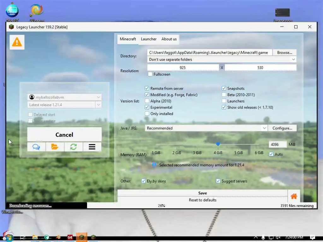Open the Blender icon on the taskbar
The height and width of the screenshot is (242, 323).
pyautogui.click(x=58, y=237)
